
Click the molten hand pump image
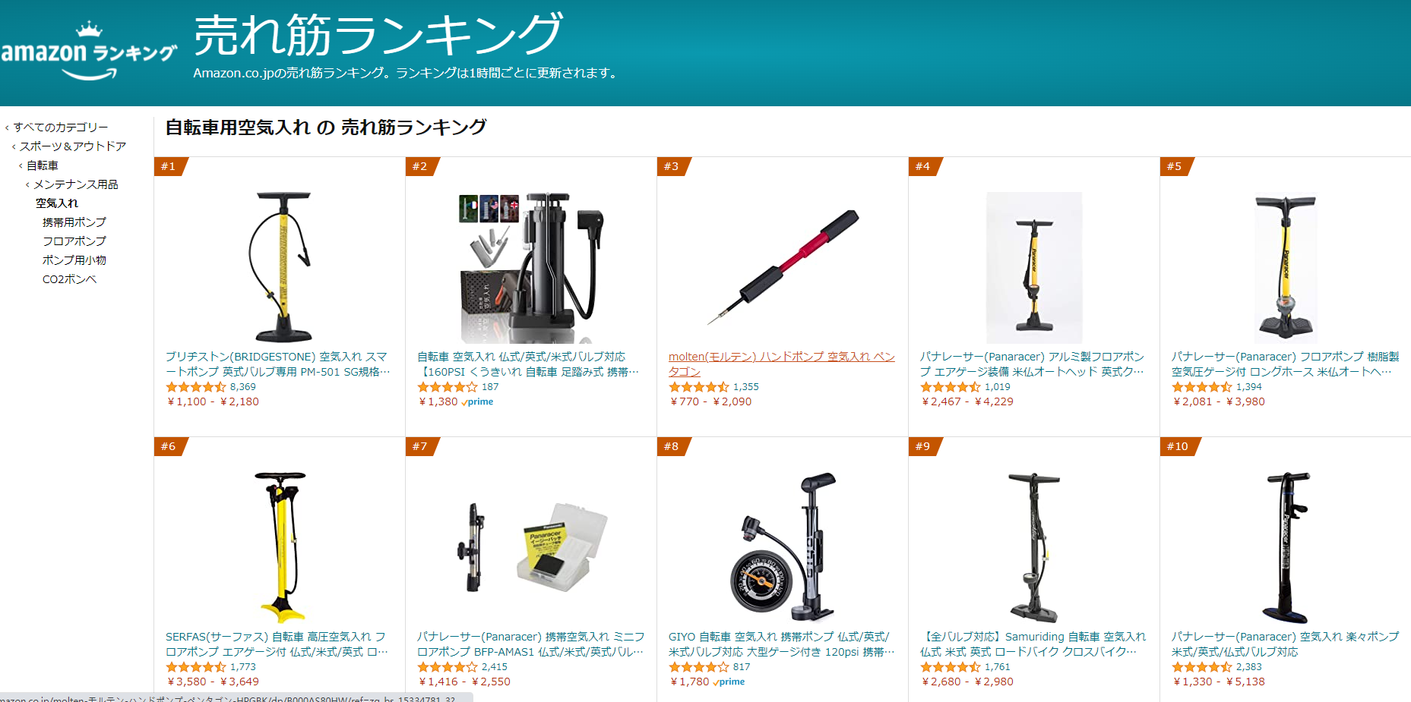point(783,267)
